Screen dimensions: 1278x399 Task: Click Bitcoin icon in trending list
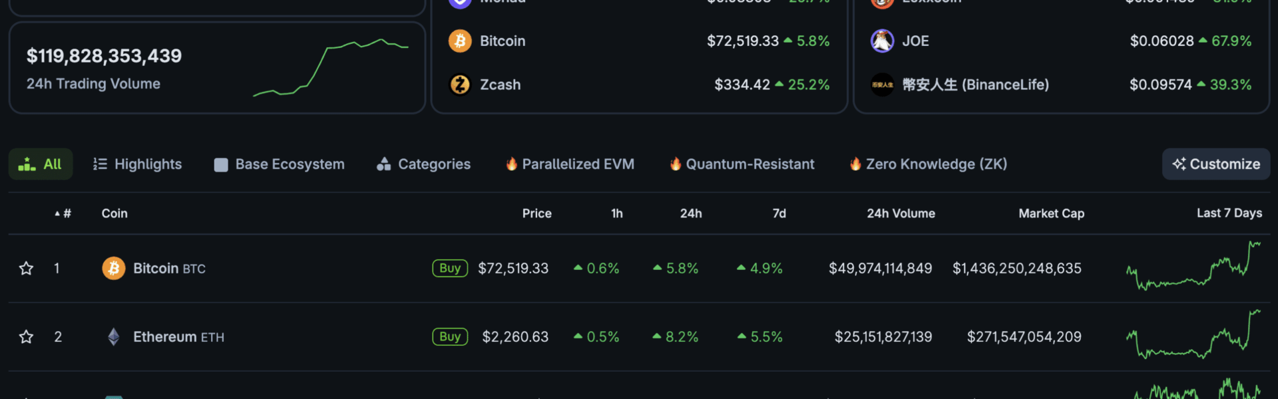(x=460, y=41)
